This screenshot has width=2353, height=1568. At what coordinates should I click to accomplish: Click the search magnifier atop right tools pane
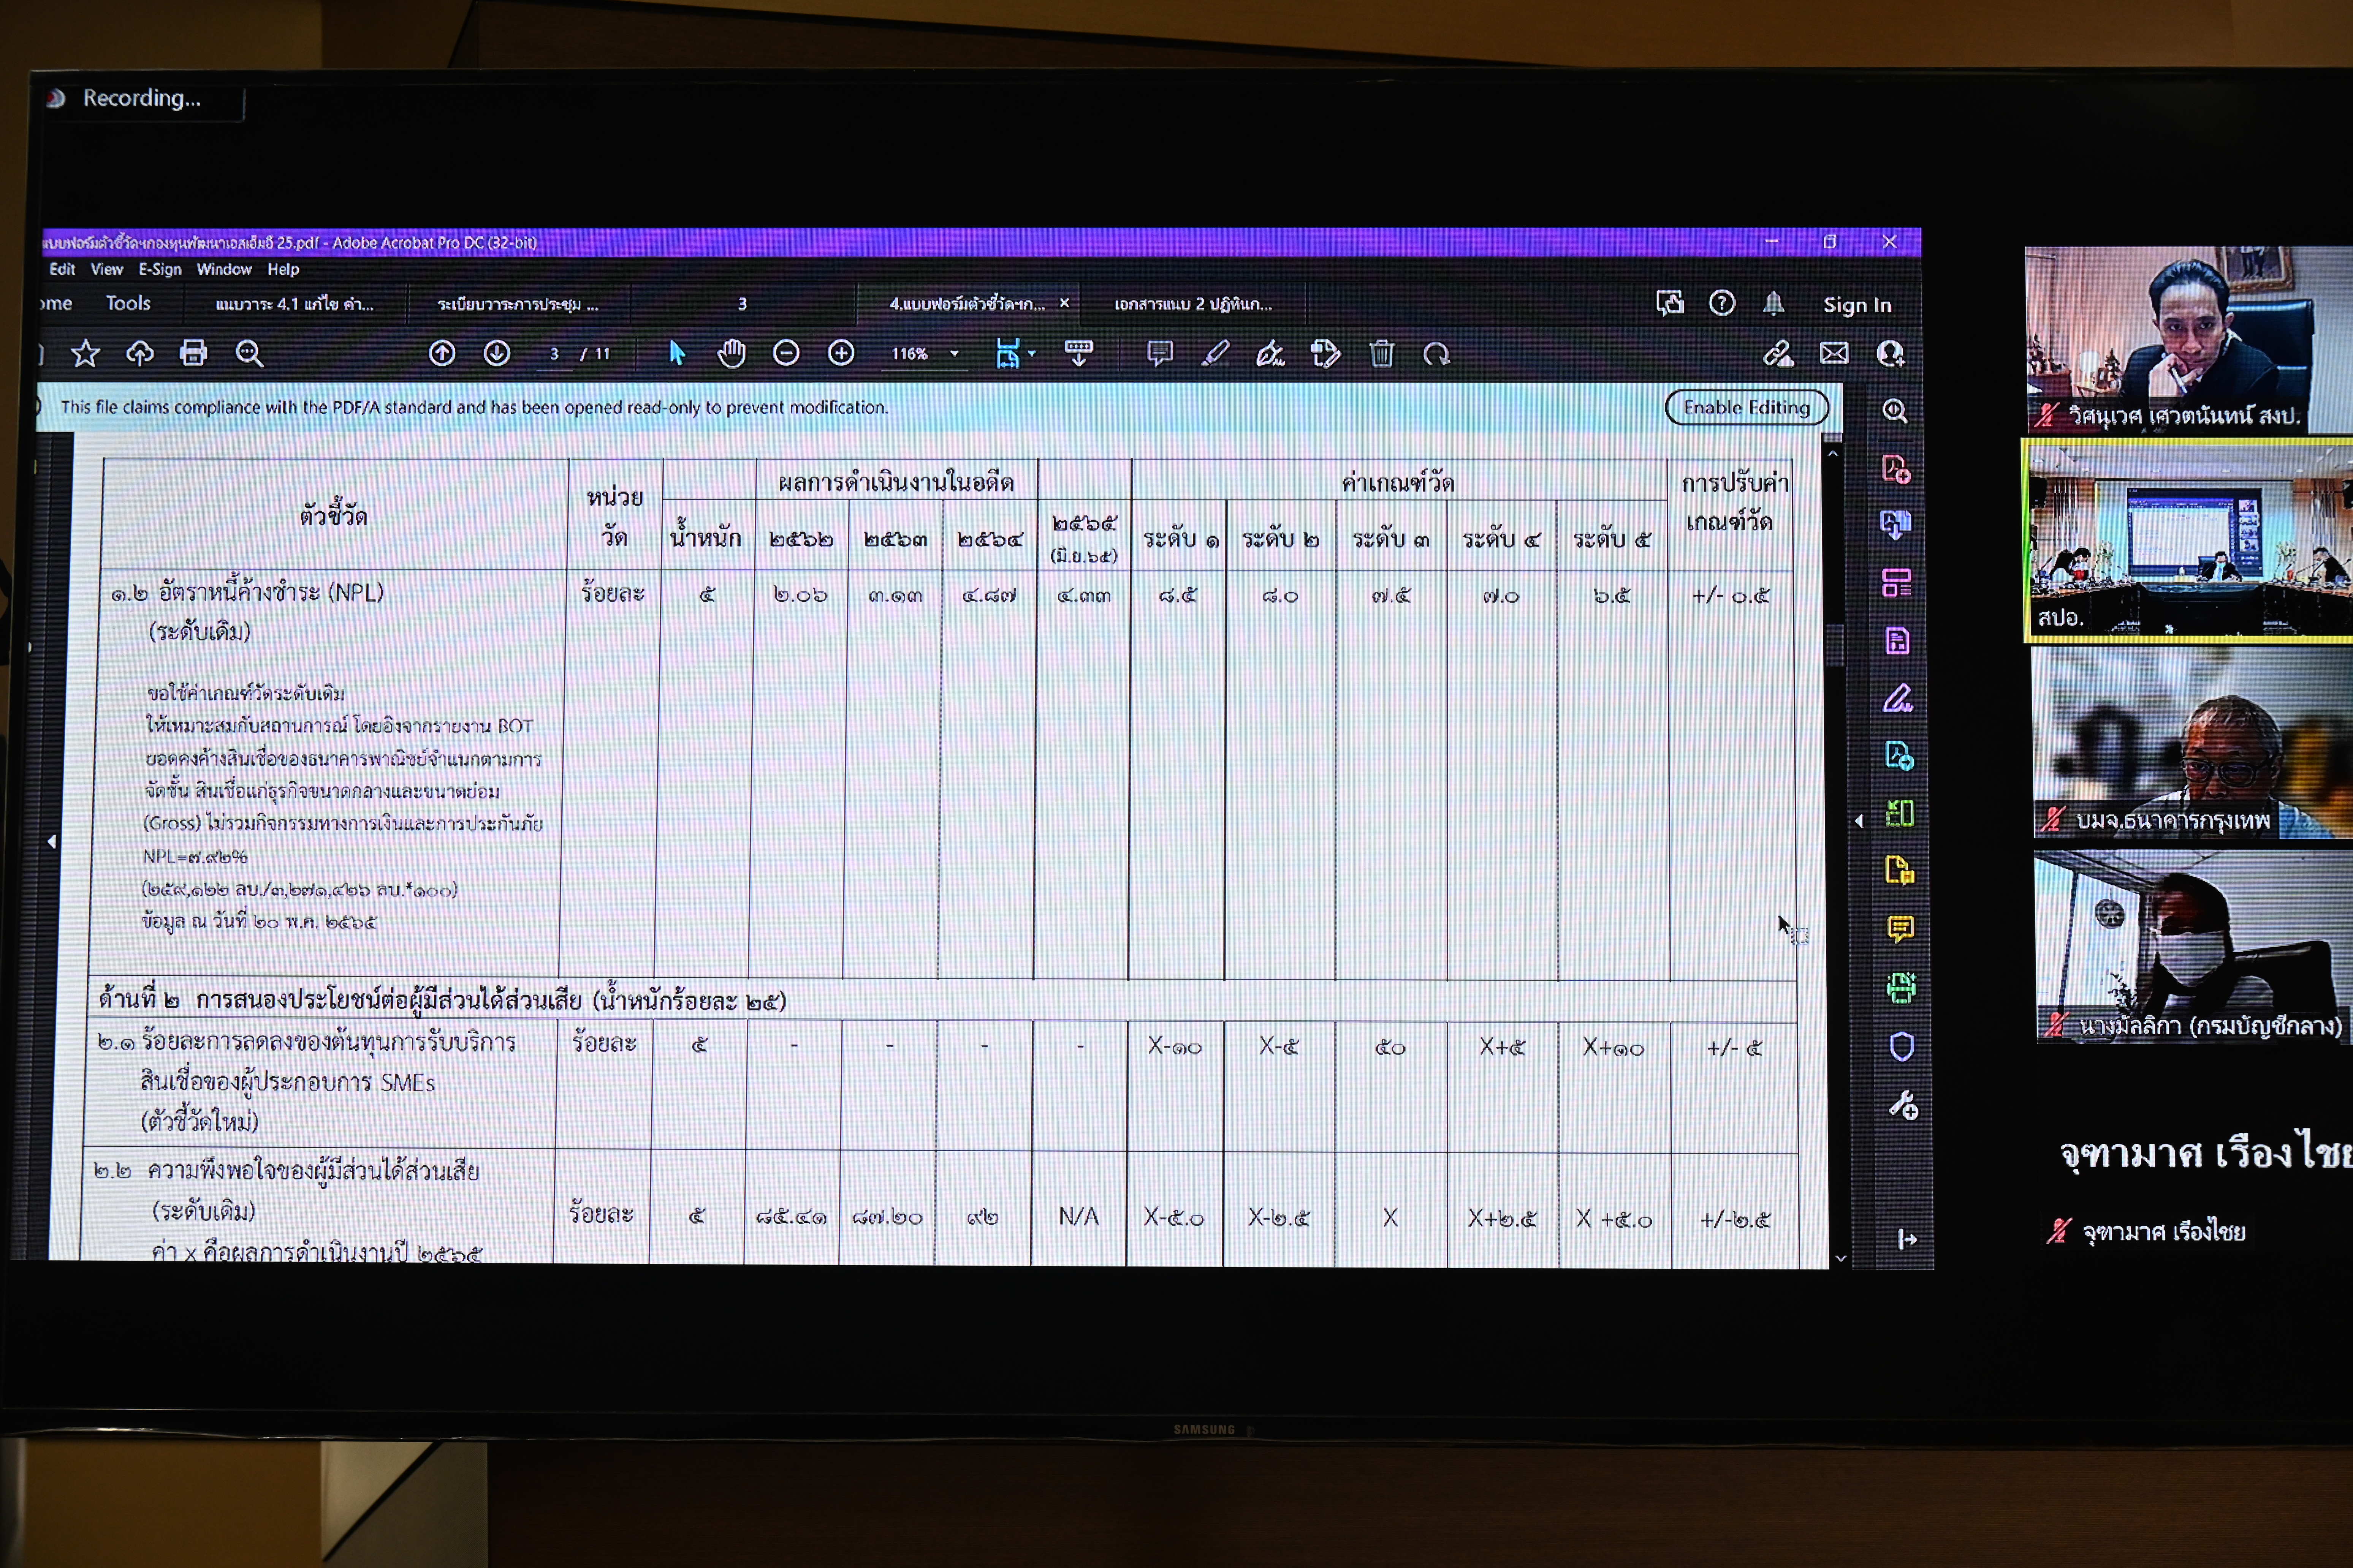pyautogui.click(x=1894, y=411)
